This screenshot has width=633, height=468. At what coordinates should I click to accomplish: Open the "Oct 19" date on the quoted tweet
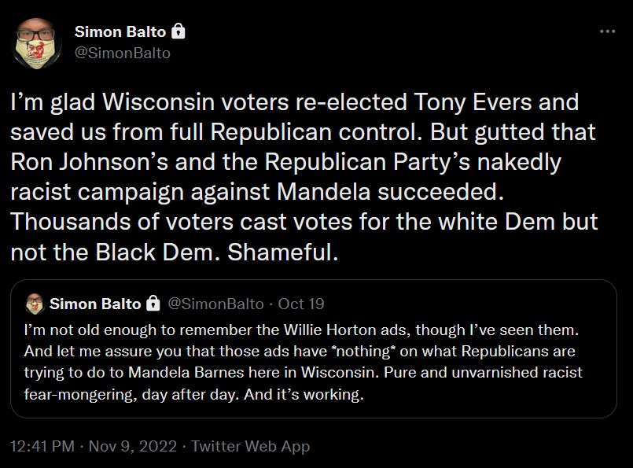click(301, 304)
